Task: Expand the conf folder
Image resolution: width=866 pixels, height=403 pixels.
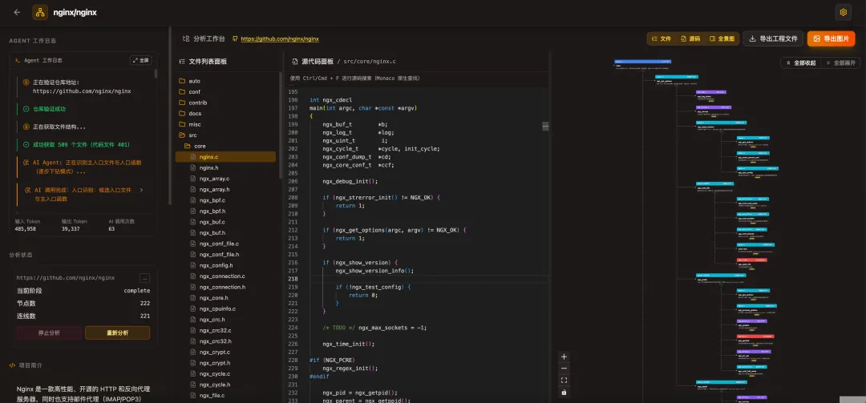Action: click(225, 91)
